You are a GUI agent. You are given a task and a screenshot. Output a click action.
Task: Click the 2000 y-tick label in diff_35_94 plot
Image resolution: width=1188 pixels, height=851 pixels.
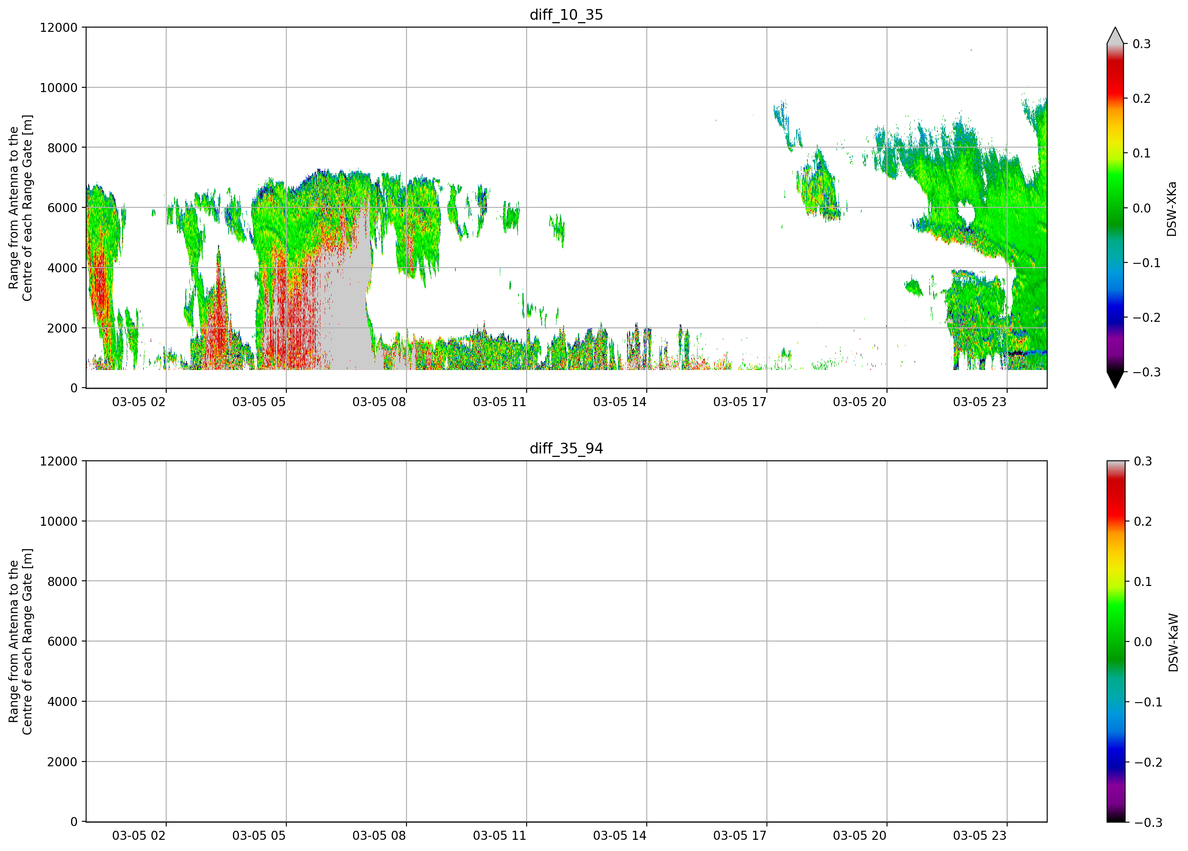tap(62, 762)
